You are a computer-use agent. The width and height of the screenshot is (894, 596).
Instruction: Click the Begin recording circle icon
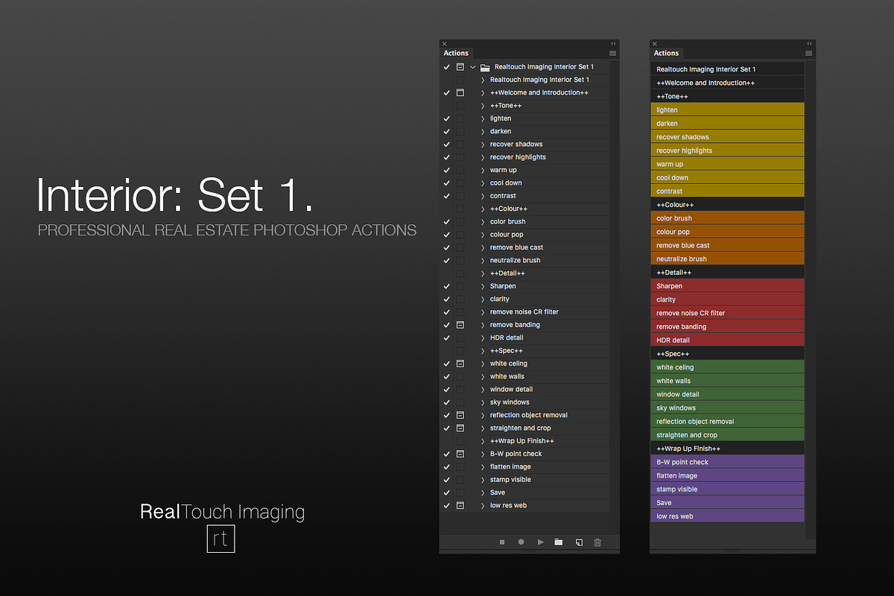point(521,542)
